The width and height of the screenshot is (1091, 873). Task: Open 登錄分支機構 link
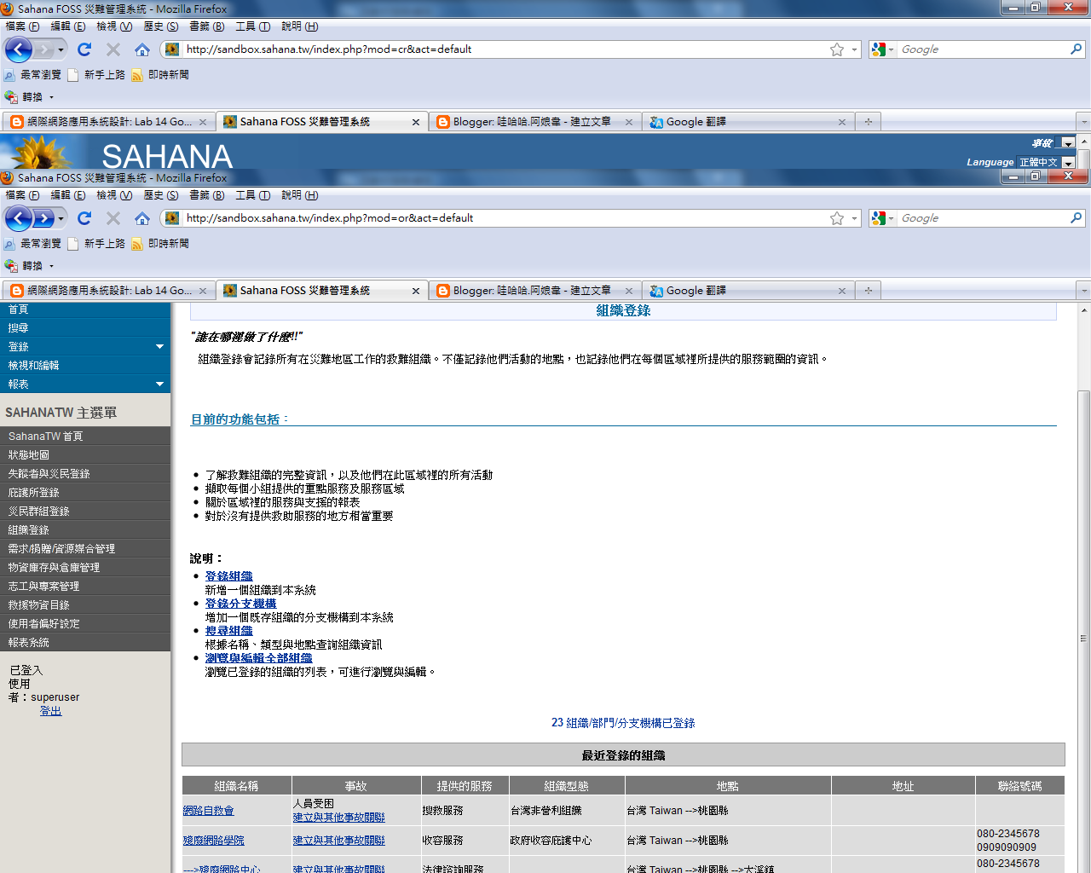(x=240, y=604)
